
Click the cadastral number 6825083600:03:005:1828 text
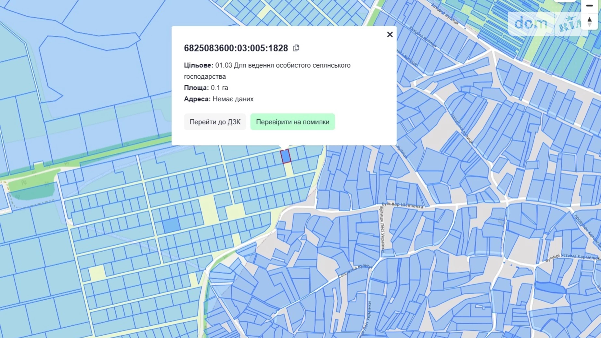[x=236, y=48]
